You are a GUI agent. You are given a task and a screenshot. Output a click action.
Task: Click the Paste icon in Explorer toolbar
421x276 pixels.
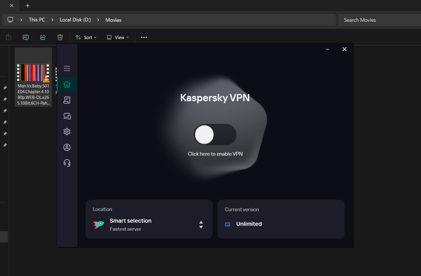click(8, 37)
